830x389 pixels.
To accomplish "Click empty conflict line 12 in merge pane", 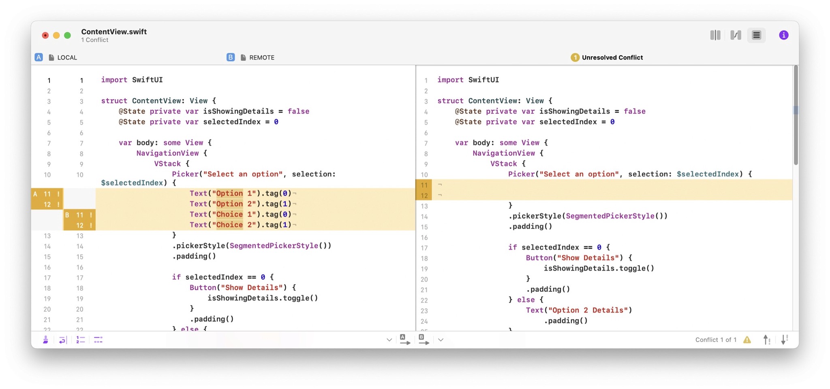I will point(612,195).
